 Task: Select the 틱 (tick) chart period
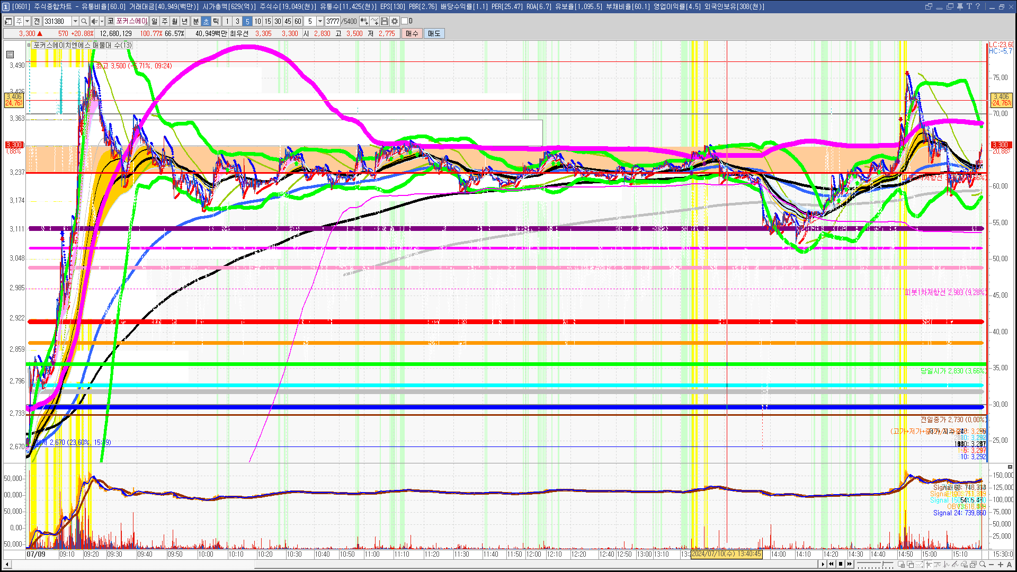(x=216, y=21)
